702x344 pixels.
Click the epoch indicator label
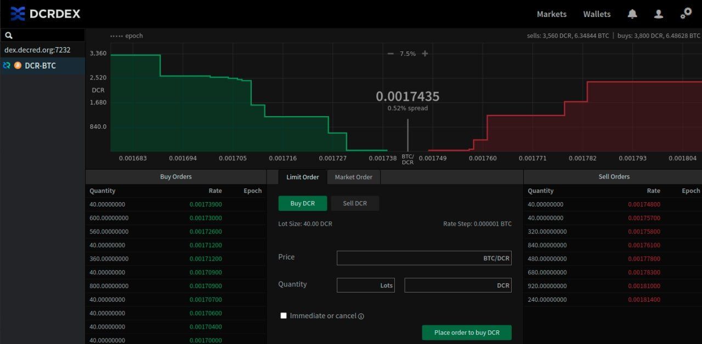click(x=127, y=36)
